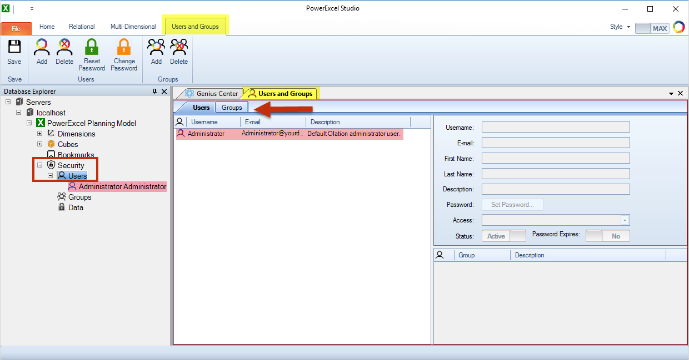Open the Users and Groups document tab
This screenshot has width=689, height=360.
281,94
